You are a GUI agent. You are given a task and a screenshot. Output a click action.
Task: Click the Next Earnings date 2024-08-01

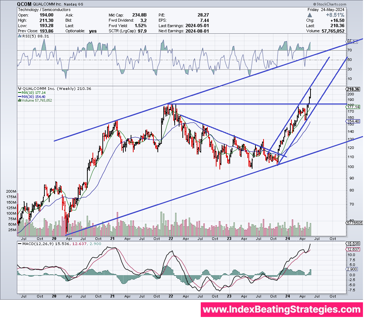[x=197, y=31]
